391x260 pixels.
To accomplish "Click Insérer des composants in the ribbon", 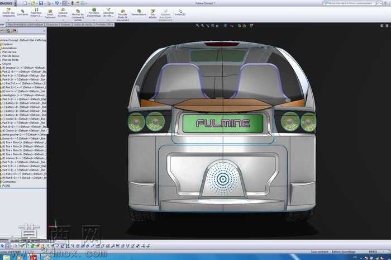I will click(x=8, y=12).
